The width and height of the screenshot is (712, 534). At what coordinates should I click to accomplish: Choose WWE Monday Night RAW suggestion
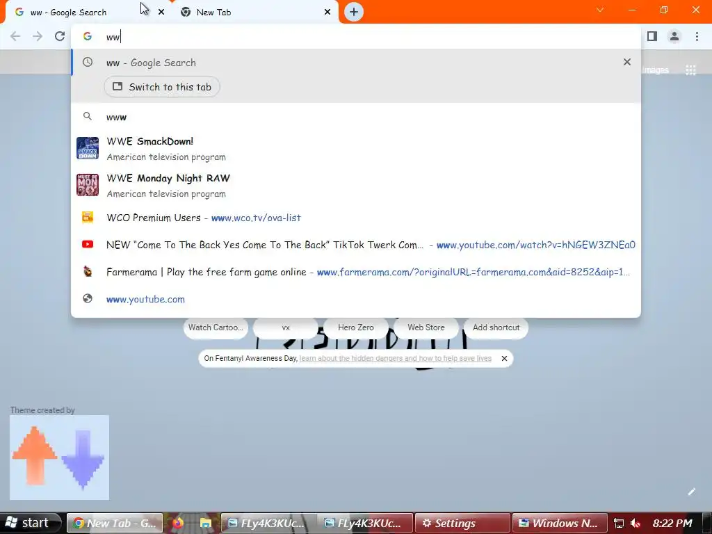click(x=356, y=185)
